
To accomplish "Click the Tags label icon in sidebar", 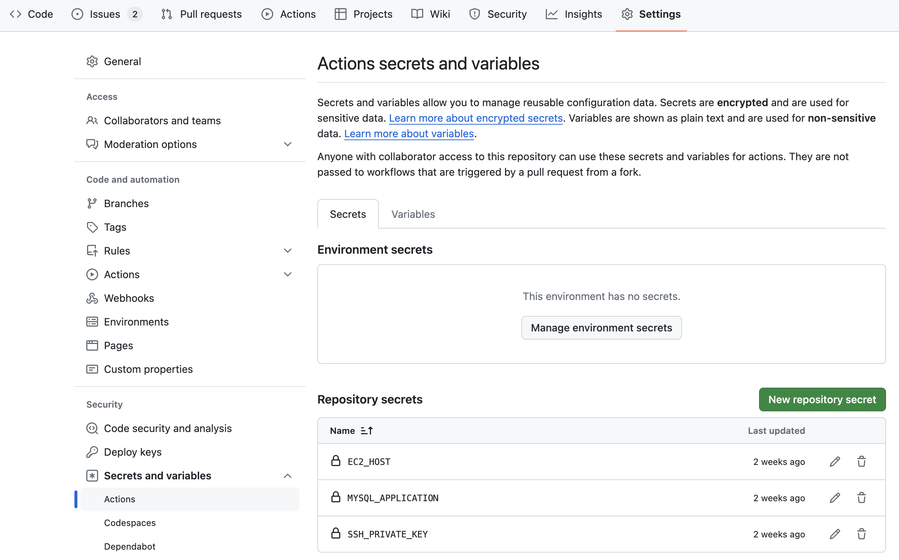I will (x=92, y=227).
